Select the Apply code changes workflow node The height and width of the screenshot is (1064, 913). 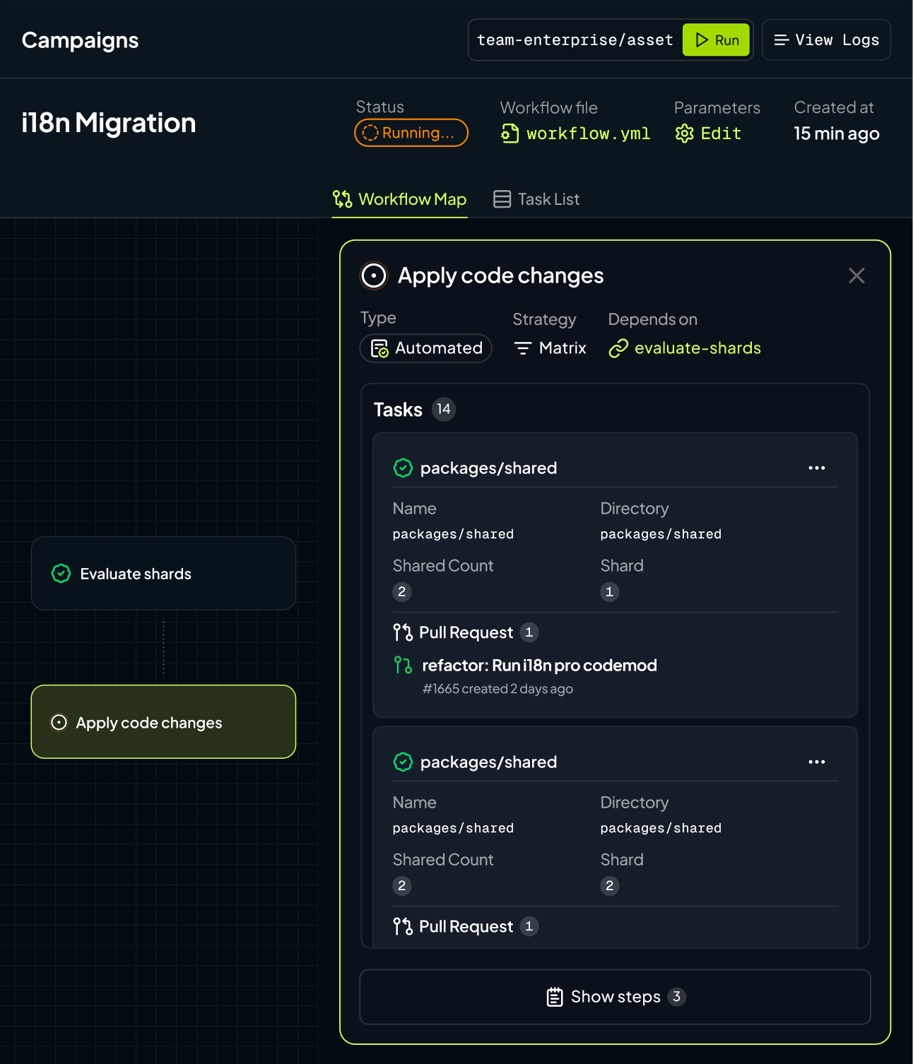point(163,722)
